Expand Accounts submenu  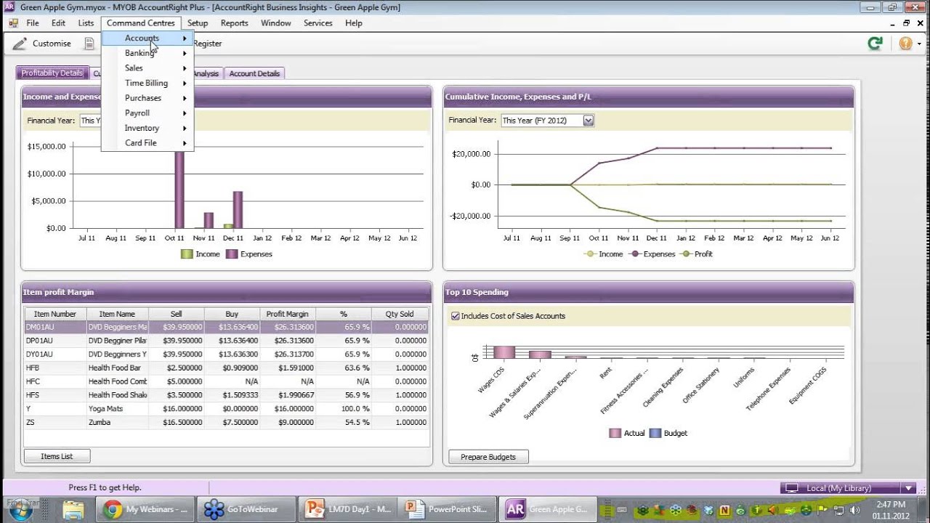pos(148,38)
